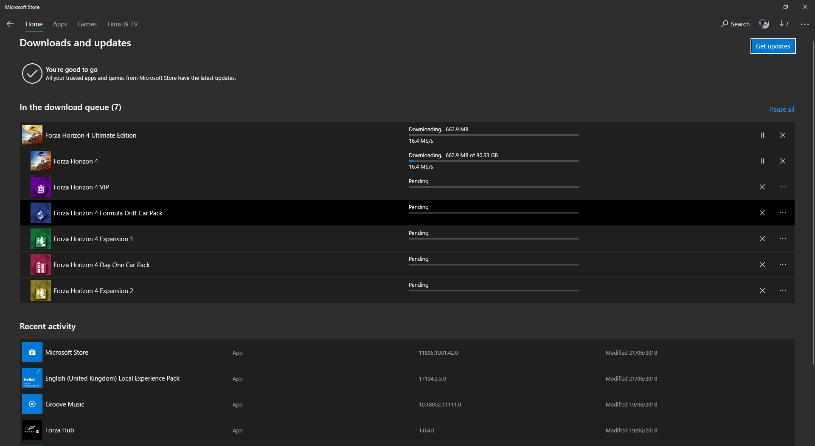815x446 pixels.
Task: Click the Groove Music app icon
Action: 32,404
